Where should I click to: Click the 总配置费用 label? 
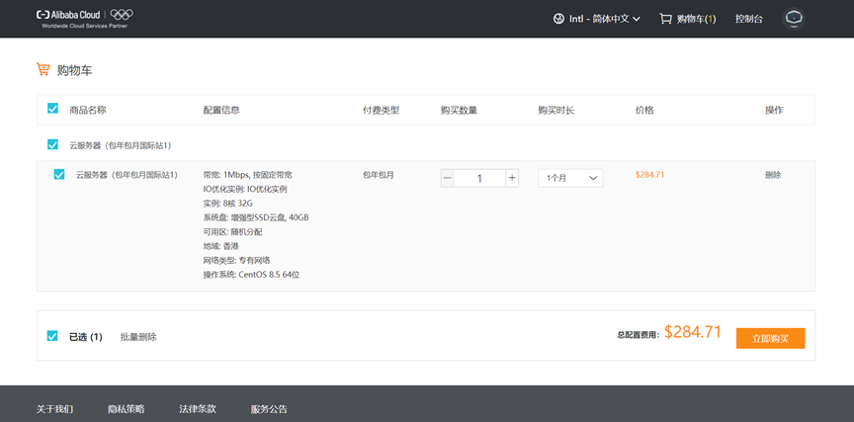click(639, 335)
